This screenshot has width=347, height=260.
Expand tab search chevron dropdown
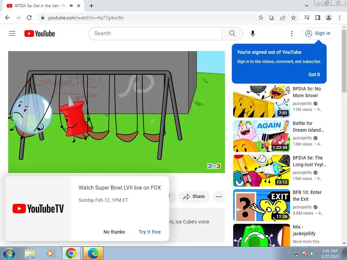pos(307,6)
